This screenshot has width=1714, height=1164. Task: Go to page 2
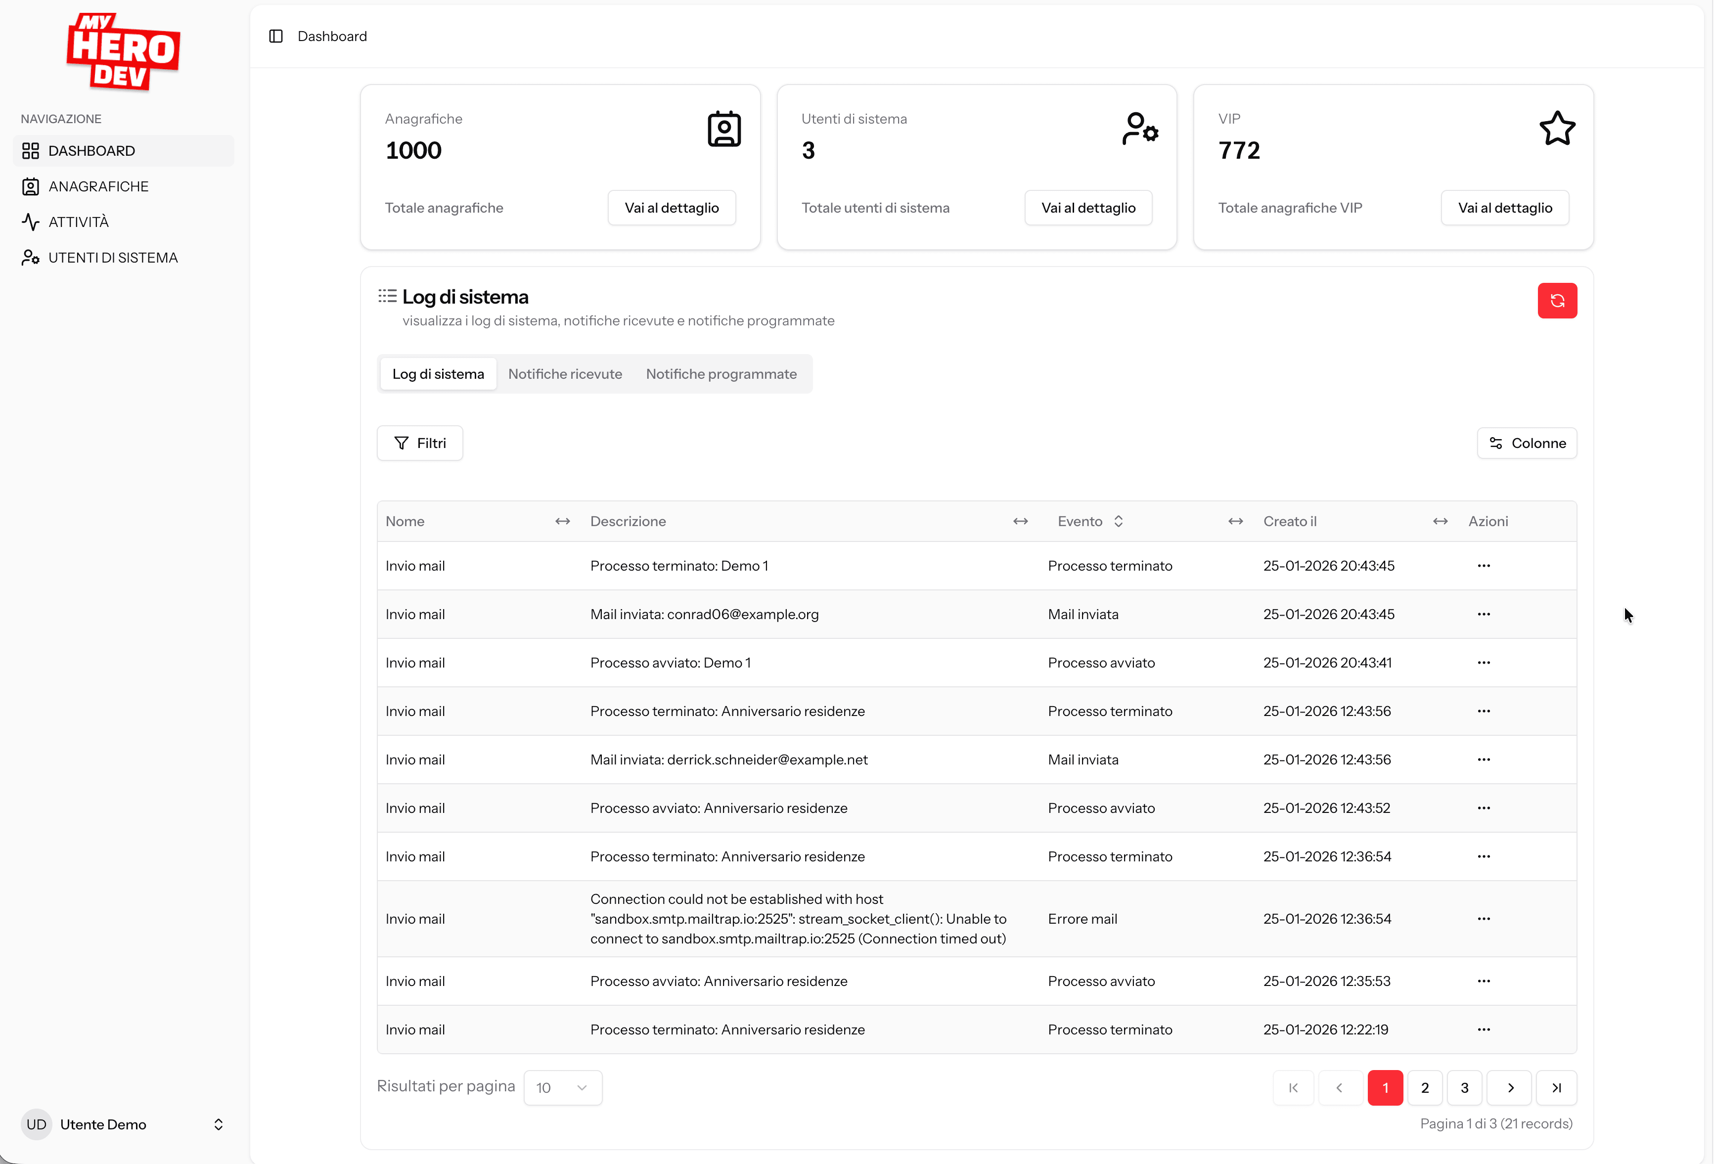(x=1425, y=1087)
